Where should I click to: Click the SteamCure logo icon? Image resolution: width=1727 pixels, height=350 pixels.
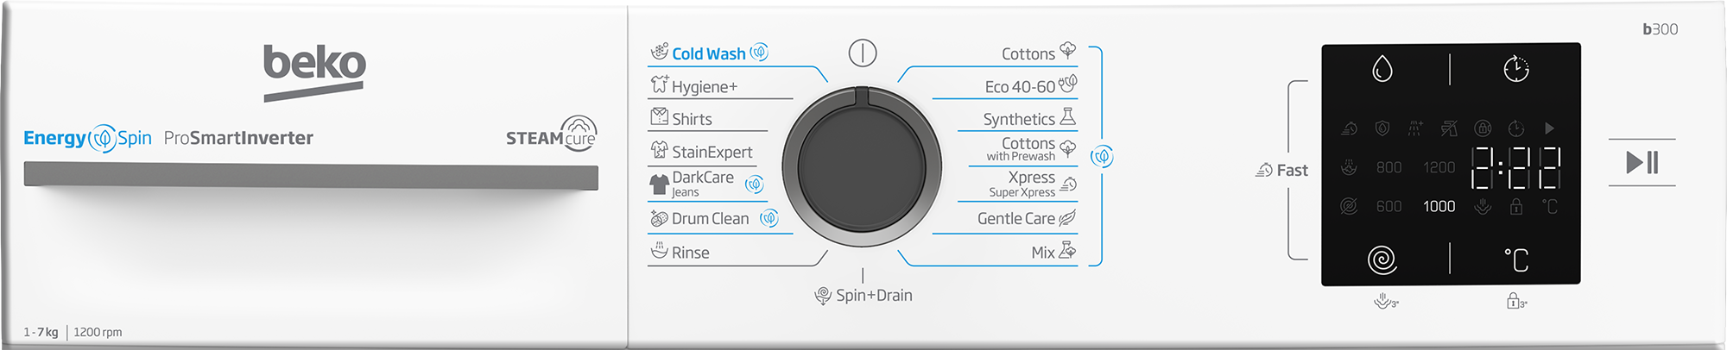[x=578, y=133]
